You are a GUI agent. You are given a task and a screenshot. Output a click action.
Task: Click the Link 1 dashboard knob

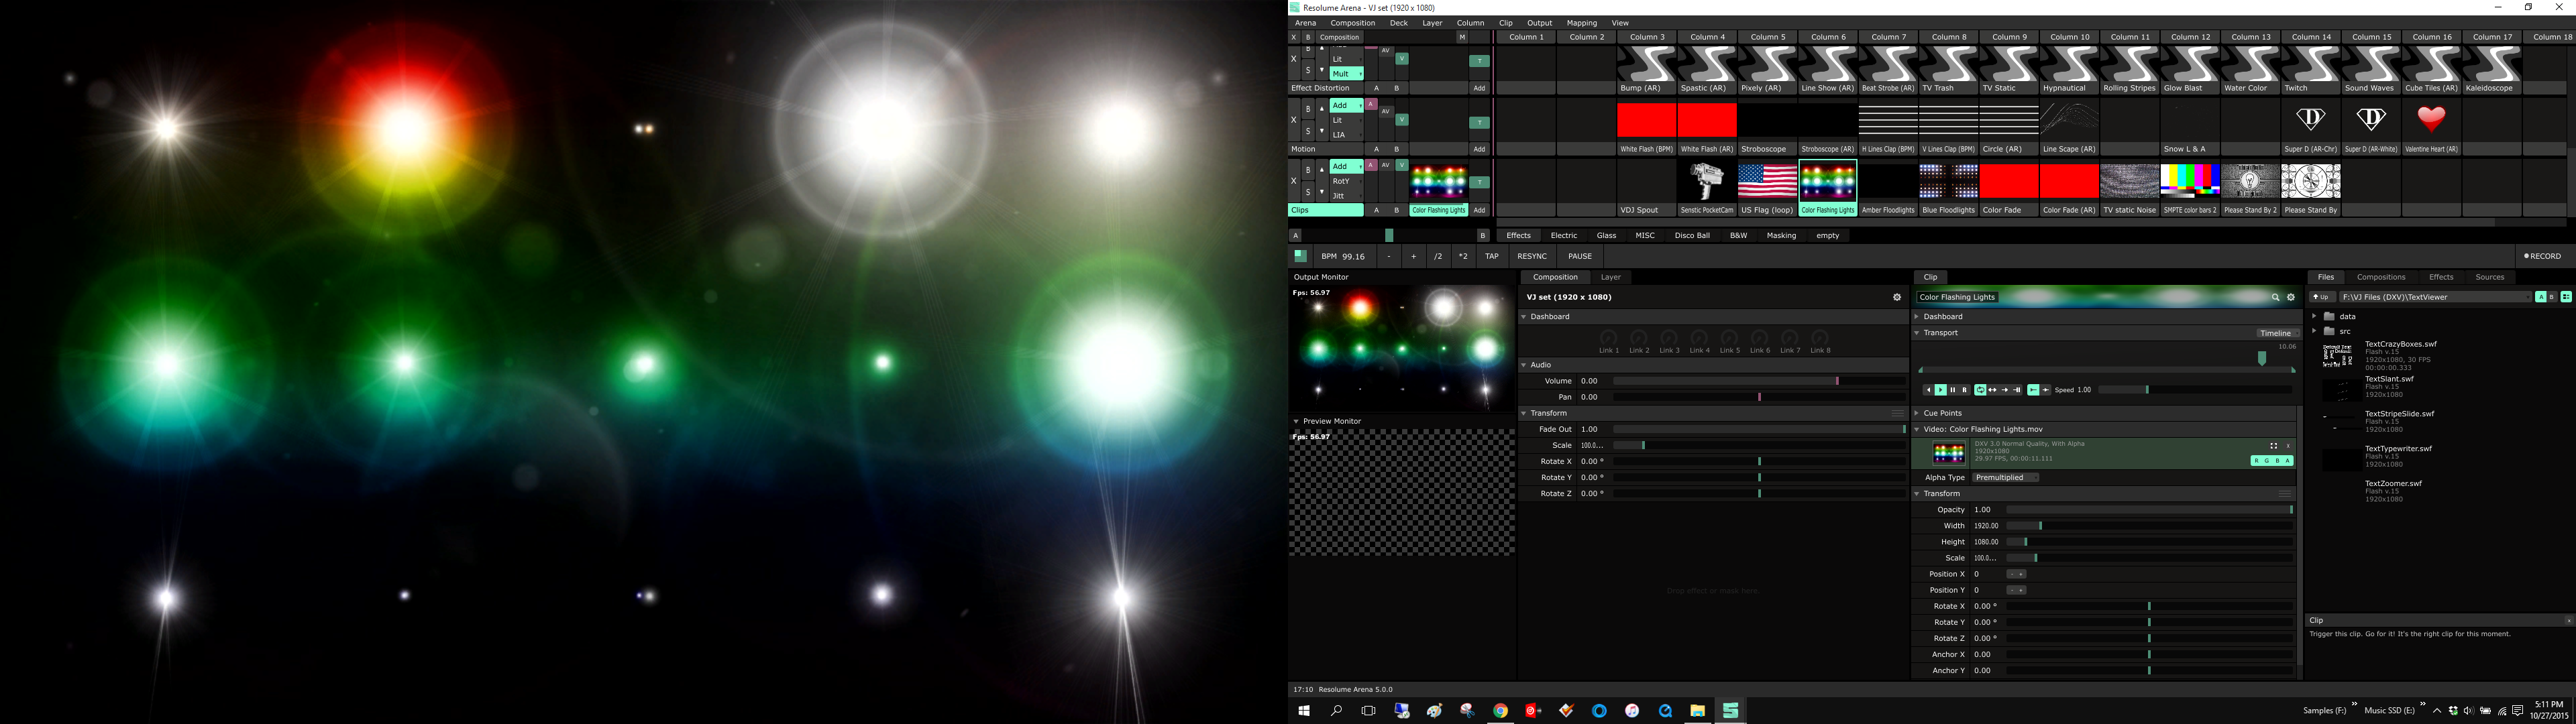1608,338
